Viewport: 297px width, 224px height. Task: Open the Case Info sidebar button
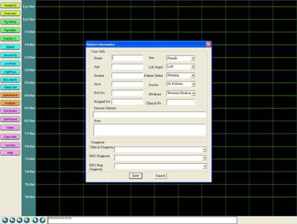(11, 137)
